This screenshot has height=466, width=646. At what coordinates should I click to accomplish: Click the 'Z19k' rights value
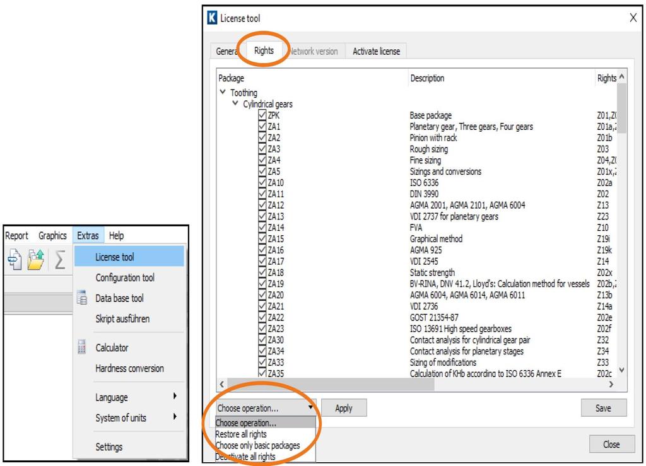tap(604, 250)
